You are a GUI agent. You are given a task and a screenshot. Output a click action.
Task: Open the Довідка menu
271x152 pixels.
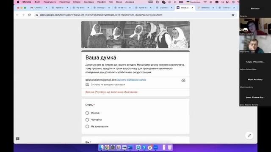click(130, 2)
